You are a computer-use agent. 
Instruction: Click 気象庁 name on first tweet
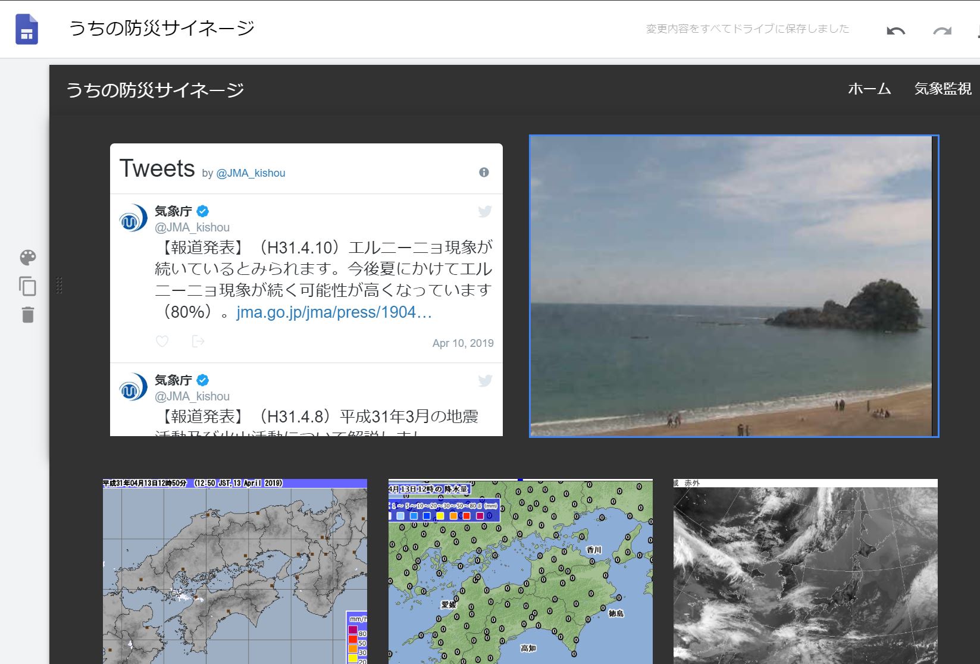click(173, 211)
